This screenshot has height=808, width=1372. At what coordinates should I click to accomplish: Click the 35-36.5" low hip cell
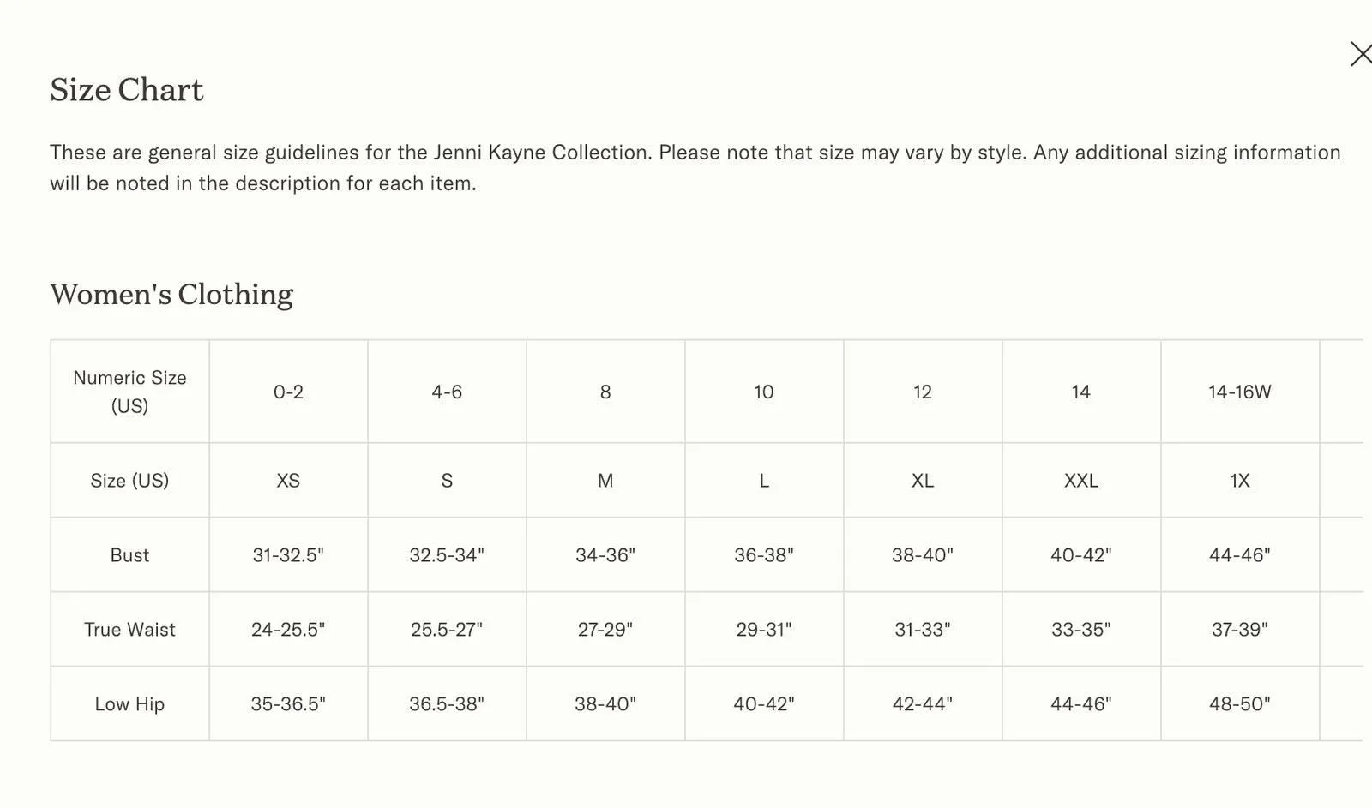click(288, 704)
